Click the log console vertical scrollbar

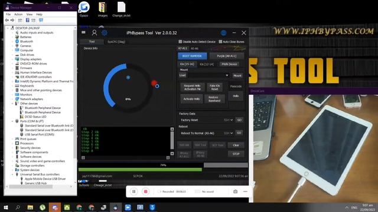172,141
